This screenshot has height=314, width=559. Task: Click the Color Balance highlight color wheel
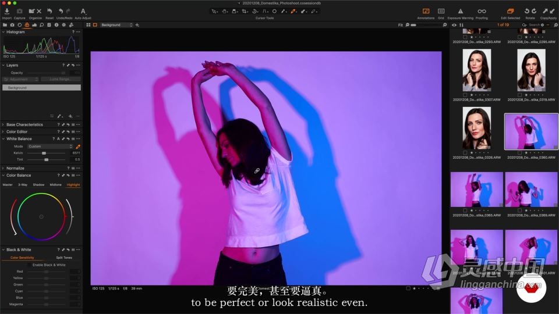[x=41, y=216]
